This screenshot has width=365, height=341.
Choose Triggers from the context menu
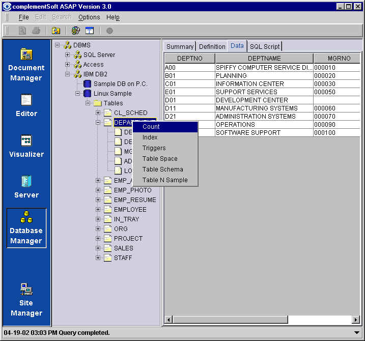(165, 148)
